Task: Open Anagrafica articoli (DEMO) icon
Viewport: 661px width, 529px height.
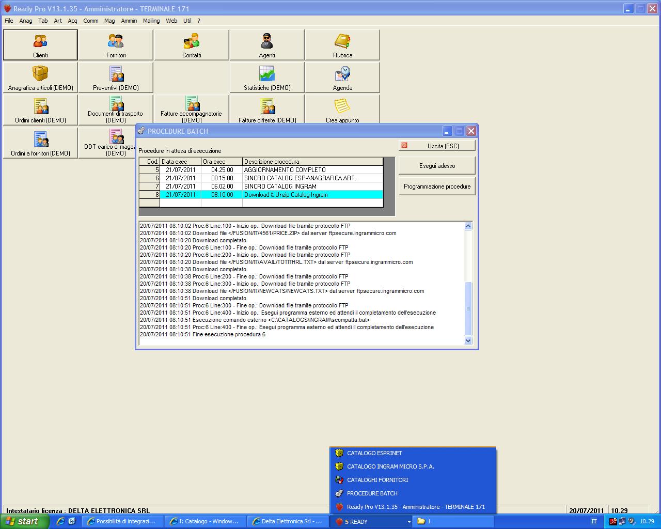Action: pyautogui.click(x=40, y=77)
